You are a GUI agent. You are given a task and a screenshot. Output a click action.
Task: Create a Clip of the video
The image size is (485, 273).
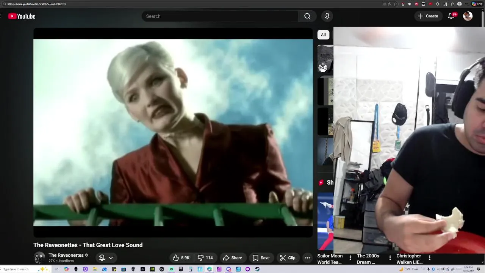point(288,258)
